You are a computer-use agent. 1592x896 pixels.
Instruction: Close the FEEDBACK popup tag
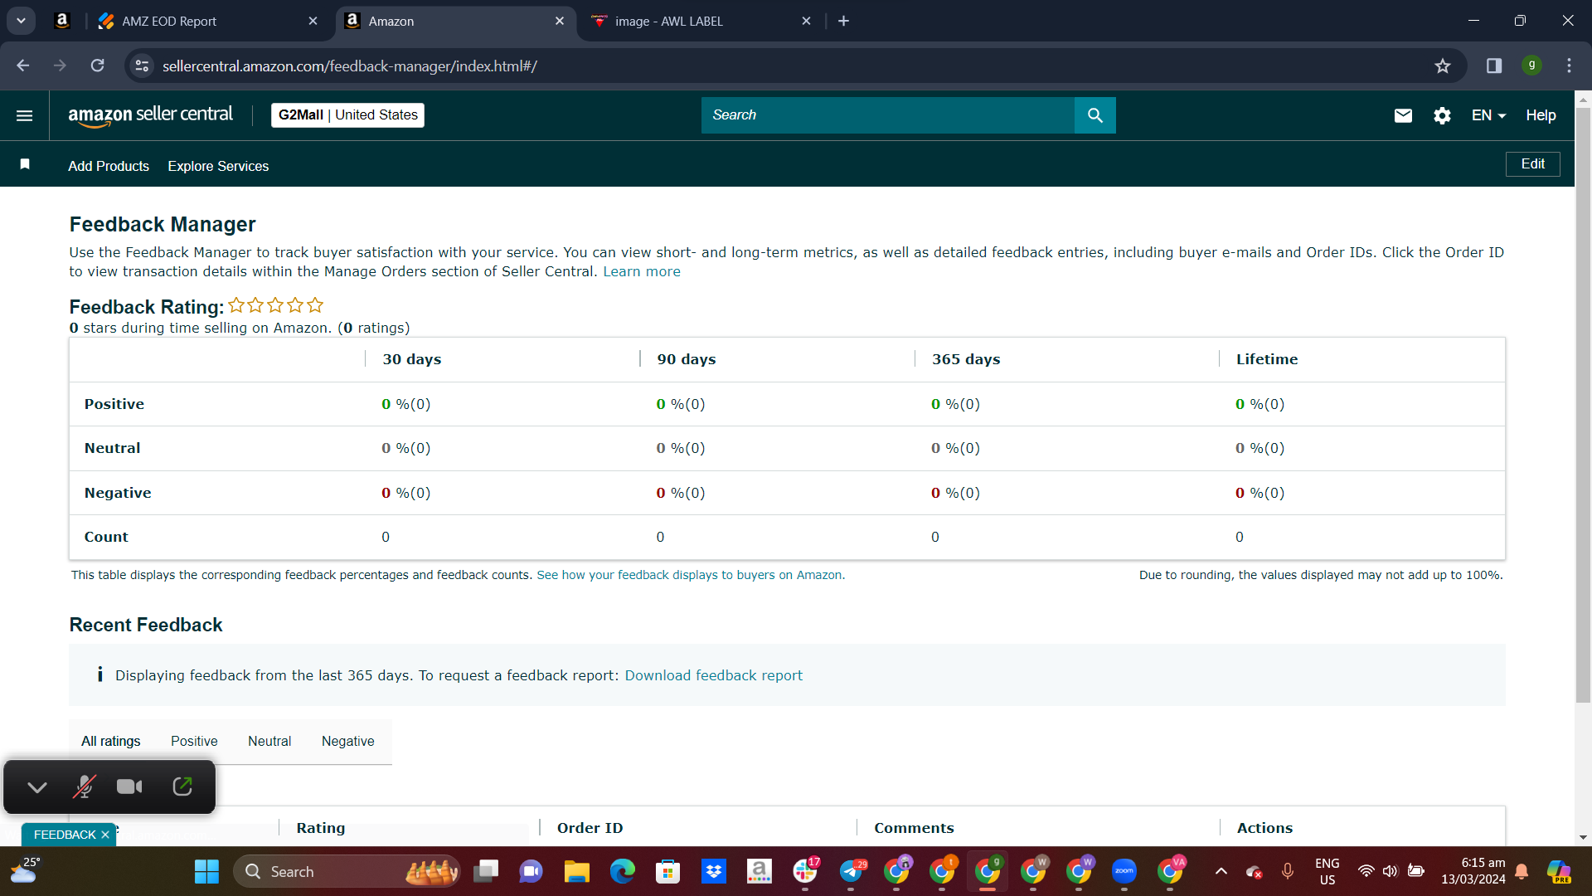pyautogui.click(x=105, y=835)
